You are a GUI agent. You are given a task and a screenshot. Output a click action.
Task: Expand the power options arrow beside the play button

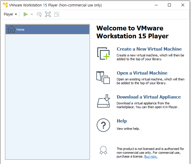click(32, 14)
